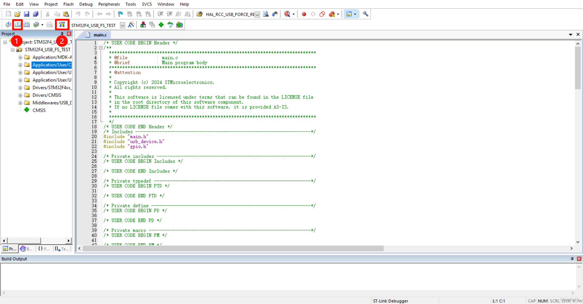Toggle auto-hide pin on Build Output
This screenshot has height=304, width=583.
coord(572,259)
